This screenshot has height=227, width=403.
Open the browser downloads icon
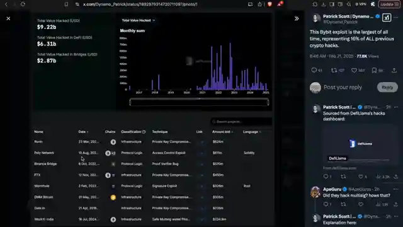click(323, 4)
